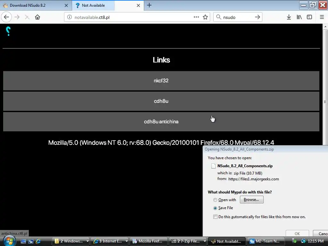328x246 pixels.
Task: Close the Download NSudo 8.2 tab
Action: click(x=66, y=5)
